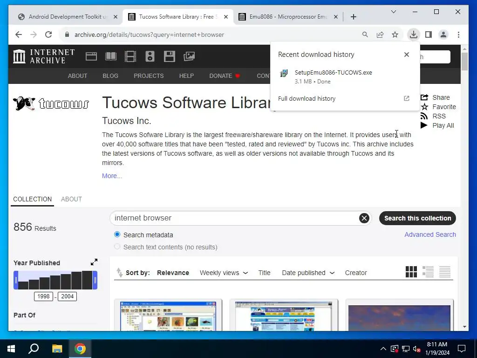The image size is (477, 358).
Task: Bookmark this page with the star icon
Action: [x=395, y=34]
